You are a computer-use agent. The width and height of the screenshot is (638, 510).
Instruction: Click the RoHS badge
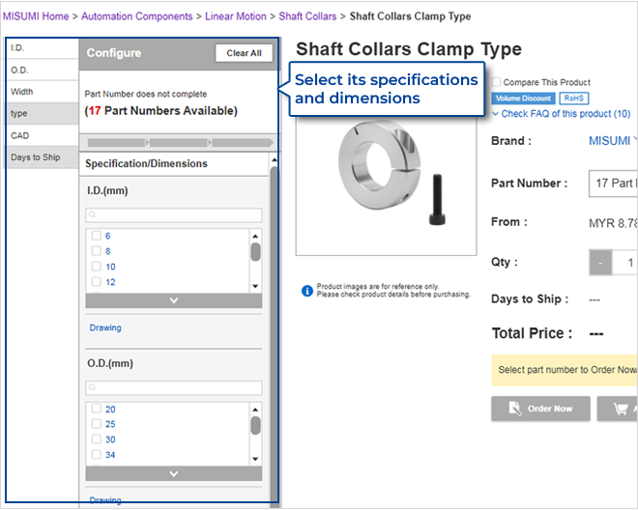[x=573, y=99]
